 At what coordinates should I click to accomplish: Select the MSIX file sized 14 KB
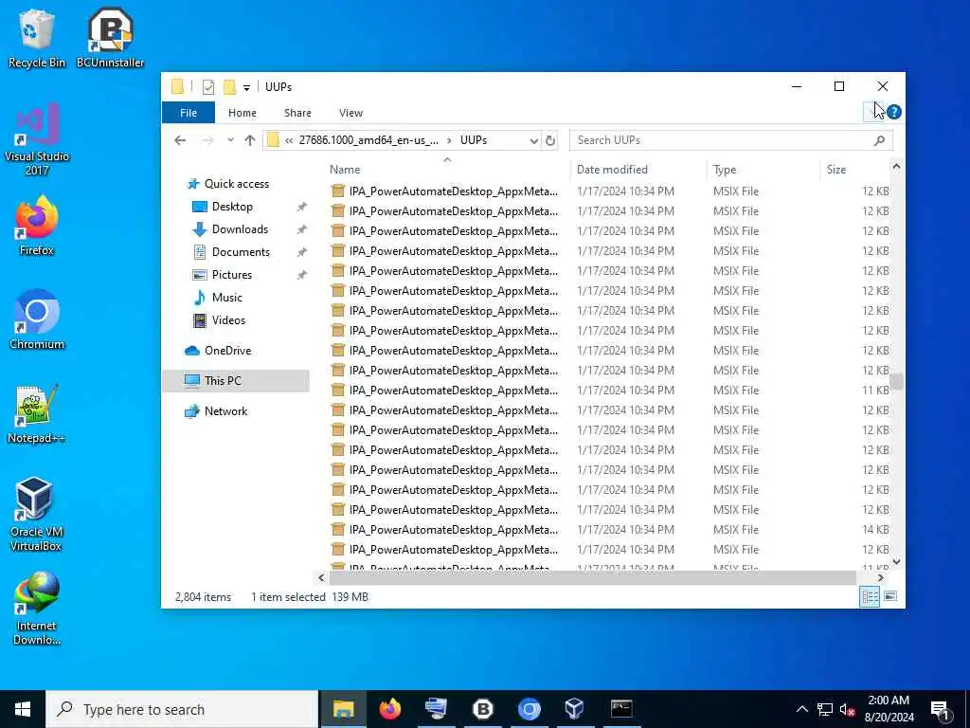pos(610,530)
